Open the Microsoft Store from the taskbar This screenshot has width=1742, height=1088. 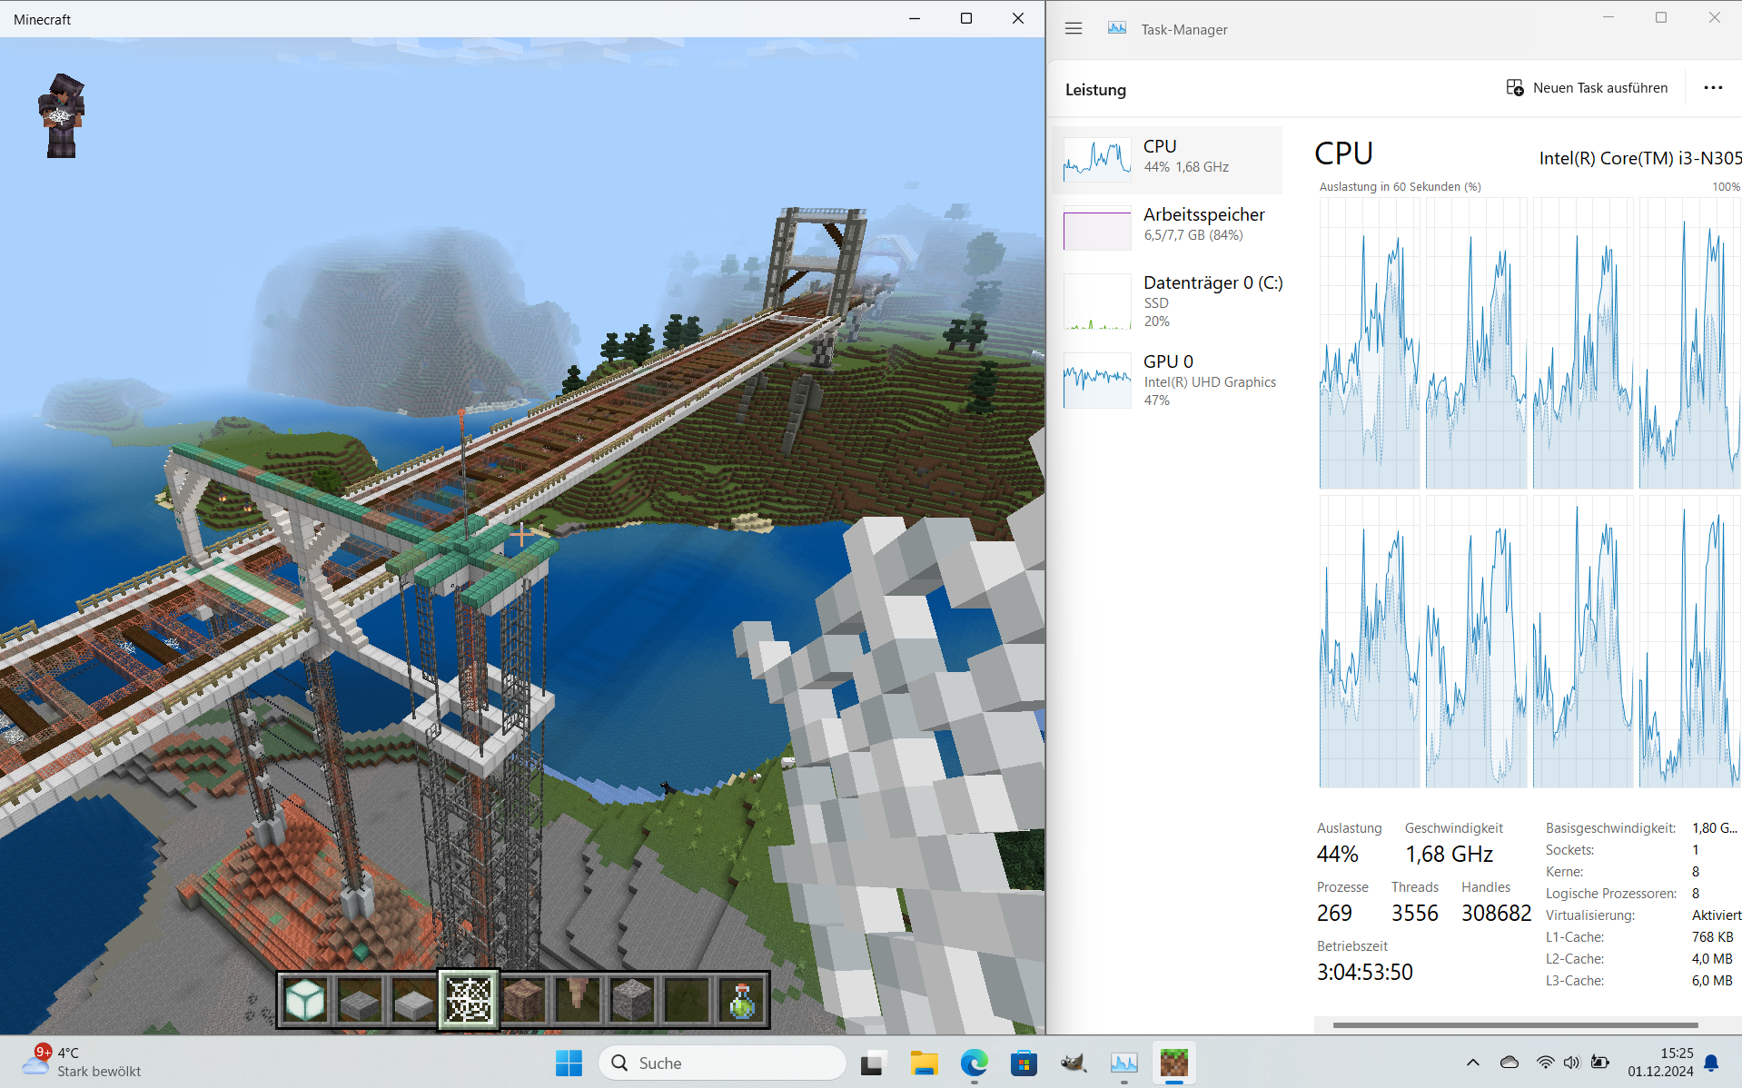[1024, 1063]
